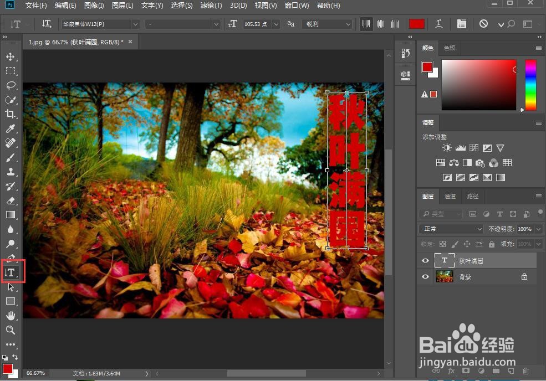546x381 pixels.
Task: Select the History Brush tool
Action: [x=10, y=187]
